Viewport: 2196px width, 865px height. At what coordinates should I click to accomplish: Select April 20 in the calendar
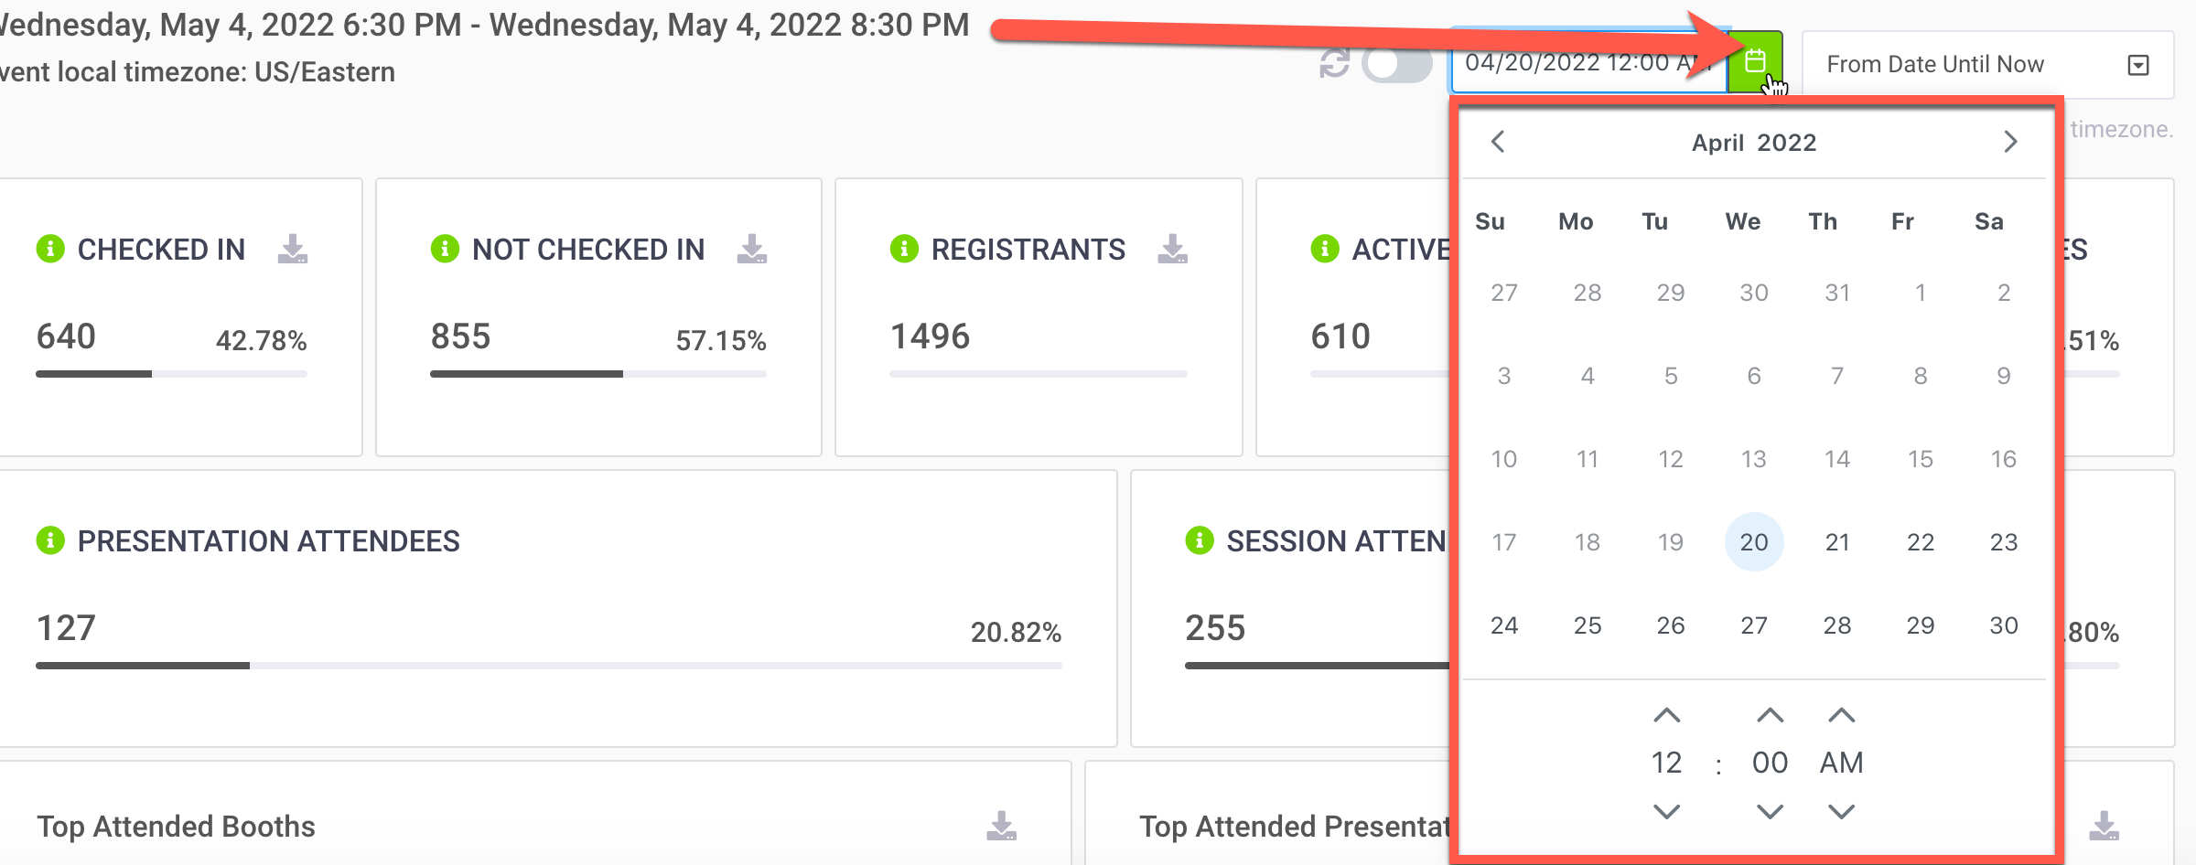pyautogui.click(x=1754, y=542)
